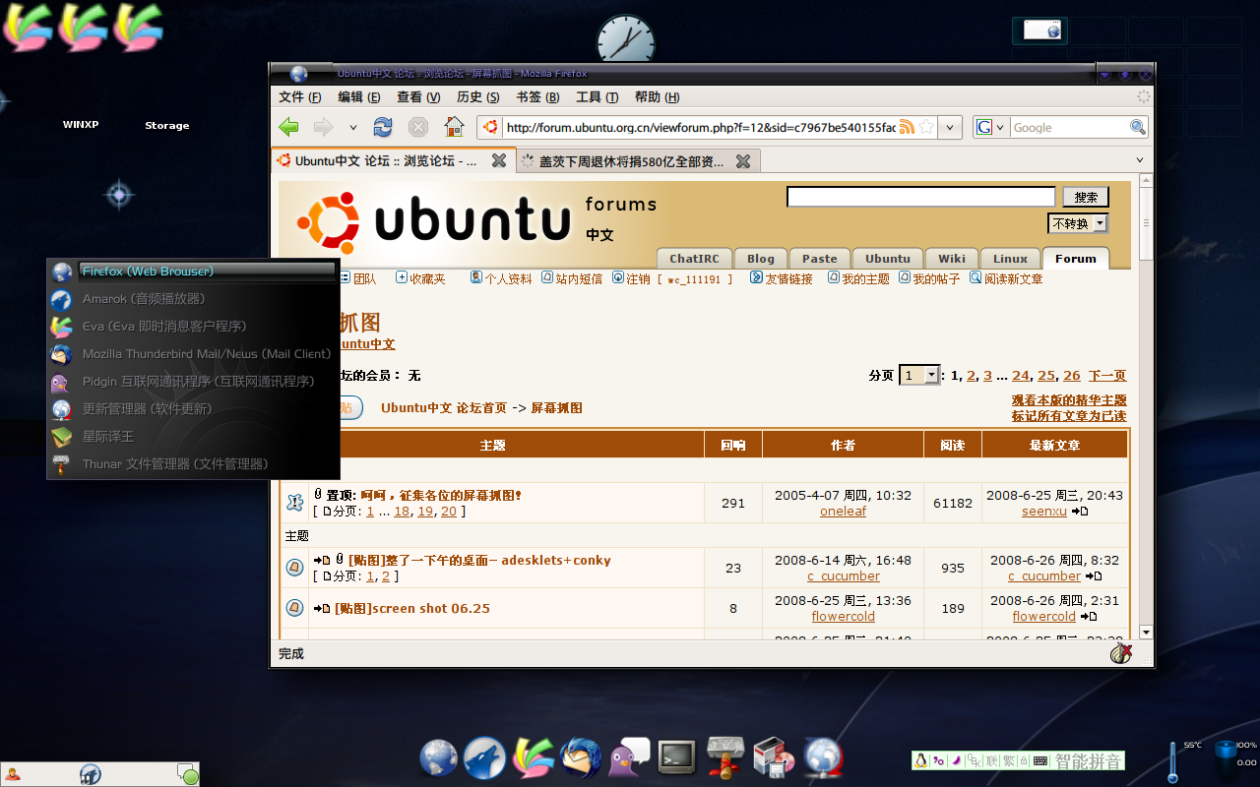Screen dimensions: 1260x787
Task: Reload the current Firefox page
Action: coord(383,127)
